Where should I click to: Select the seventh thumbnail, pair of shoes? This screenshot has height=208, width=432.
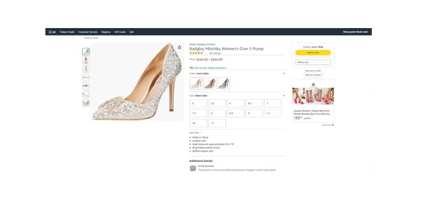tap(86, 103)
